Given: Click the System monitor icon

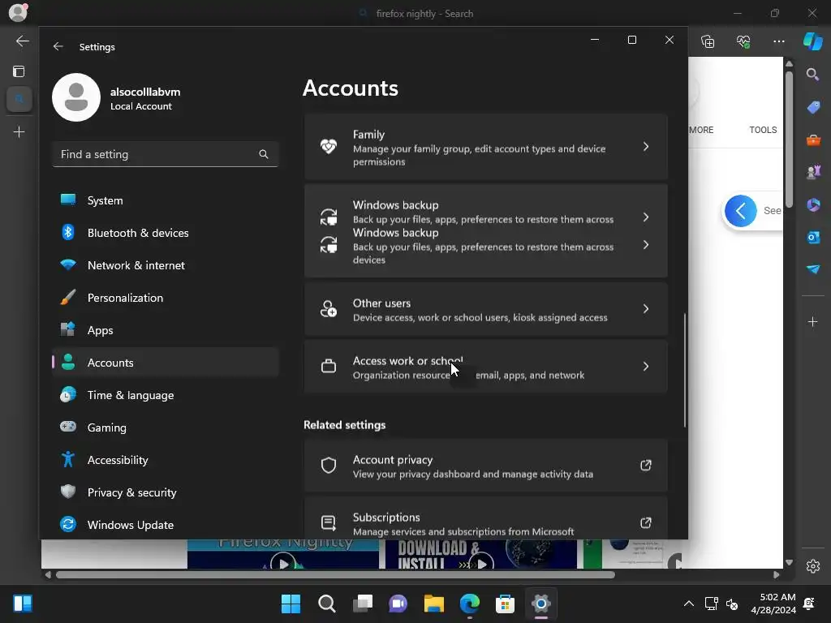Looking at the screenshot, I should [68, 200].
